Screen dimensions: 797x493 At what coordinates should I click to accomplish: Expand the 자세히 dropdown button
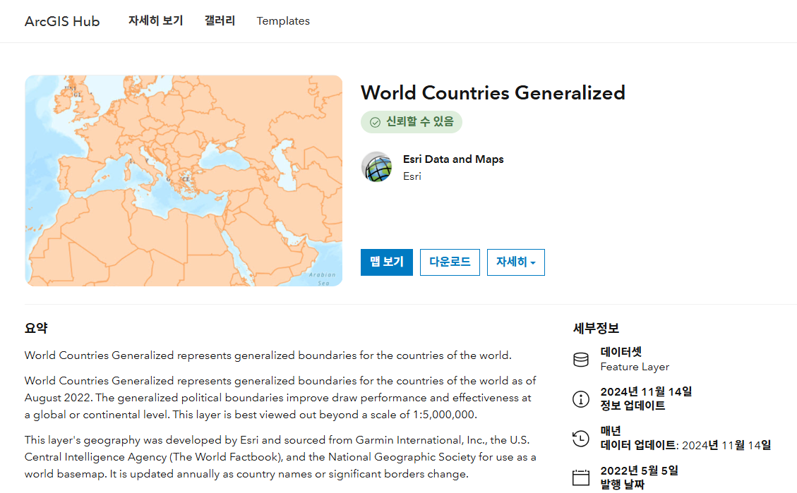(516, 262)
